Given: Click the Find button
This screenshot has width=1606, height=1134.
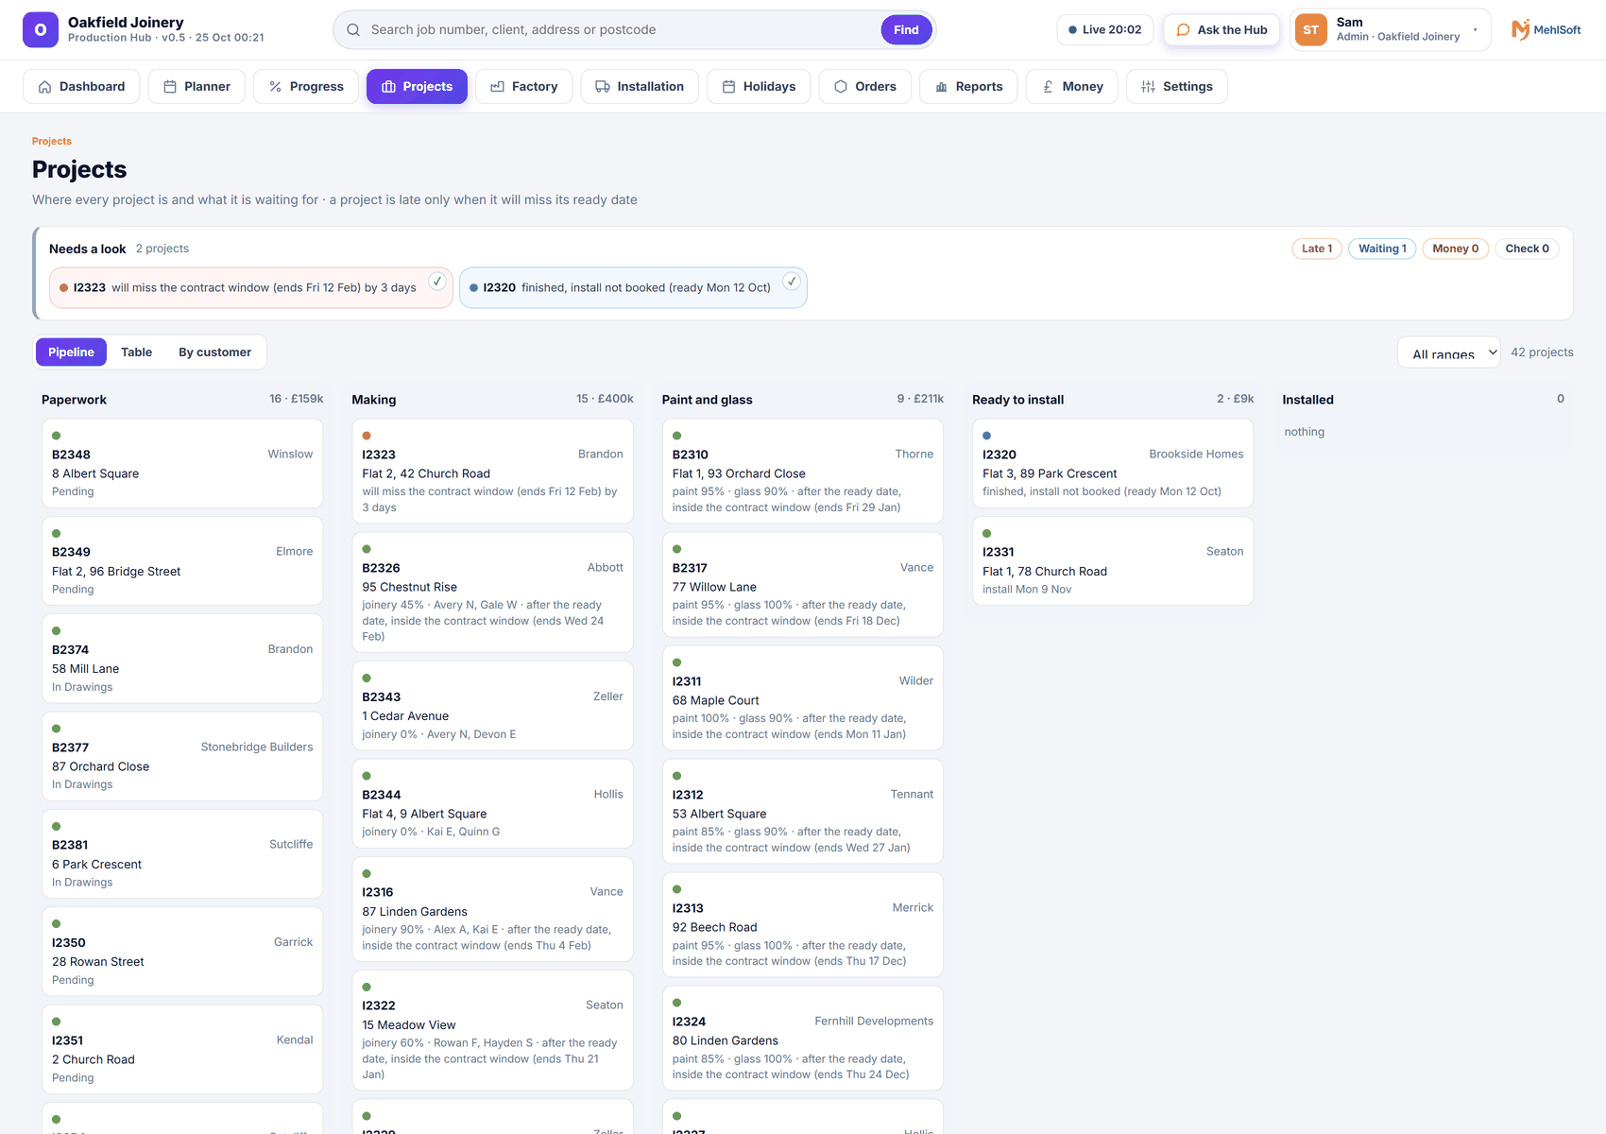Looking at the screenshot, I should [x=906, y=30].
